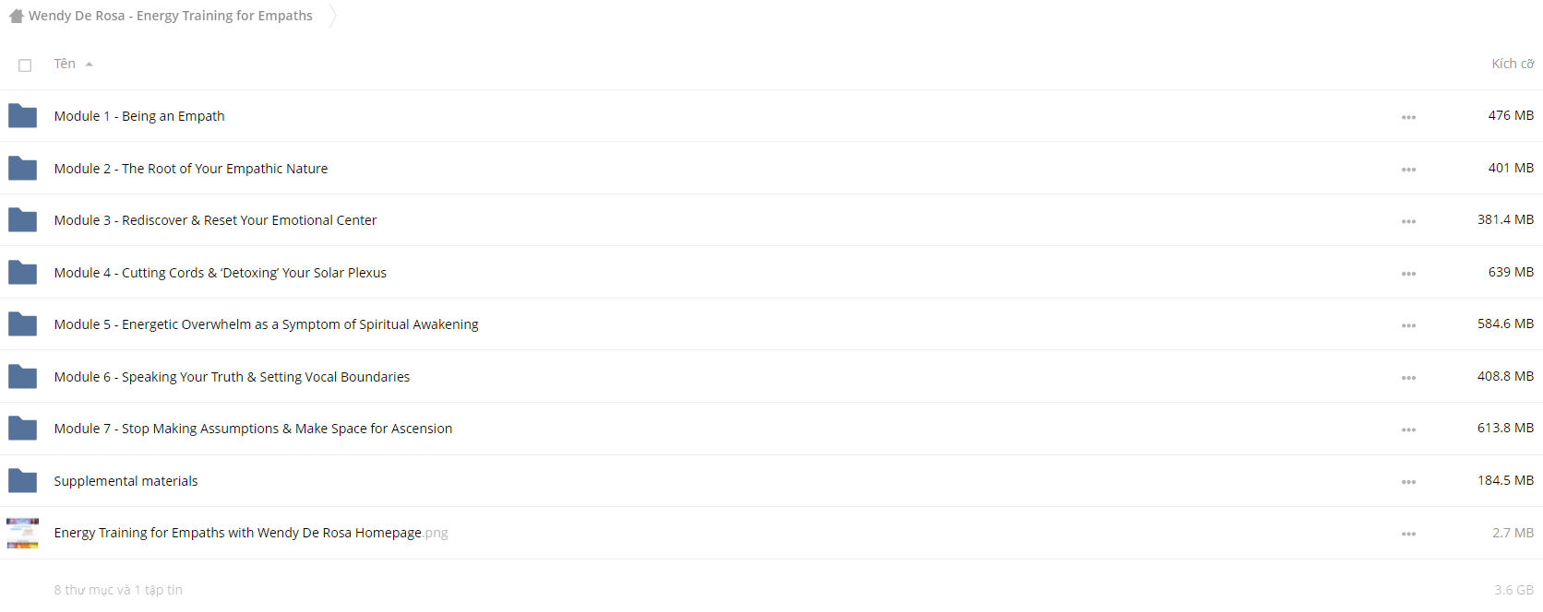Open Module 5 - Energetic Overwhelm folder
Screen dimensions: 1543x612
pyautogui.click(x=266, y=324)
